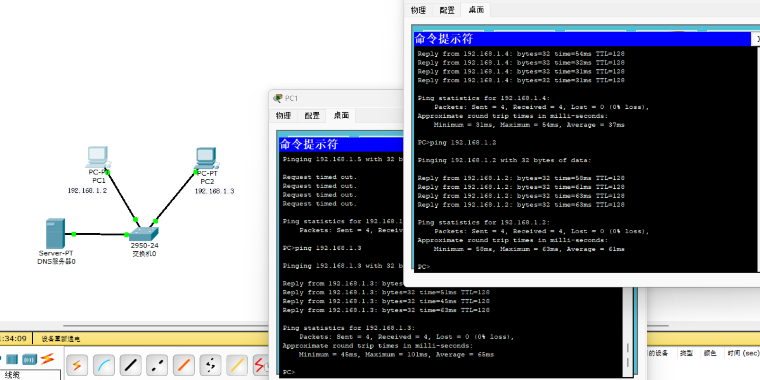The width and height of the screenshot is (760, 380).
Task: Open 配置 tab in PC1 window
Action: pos(312,115)
